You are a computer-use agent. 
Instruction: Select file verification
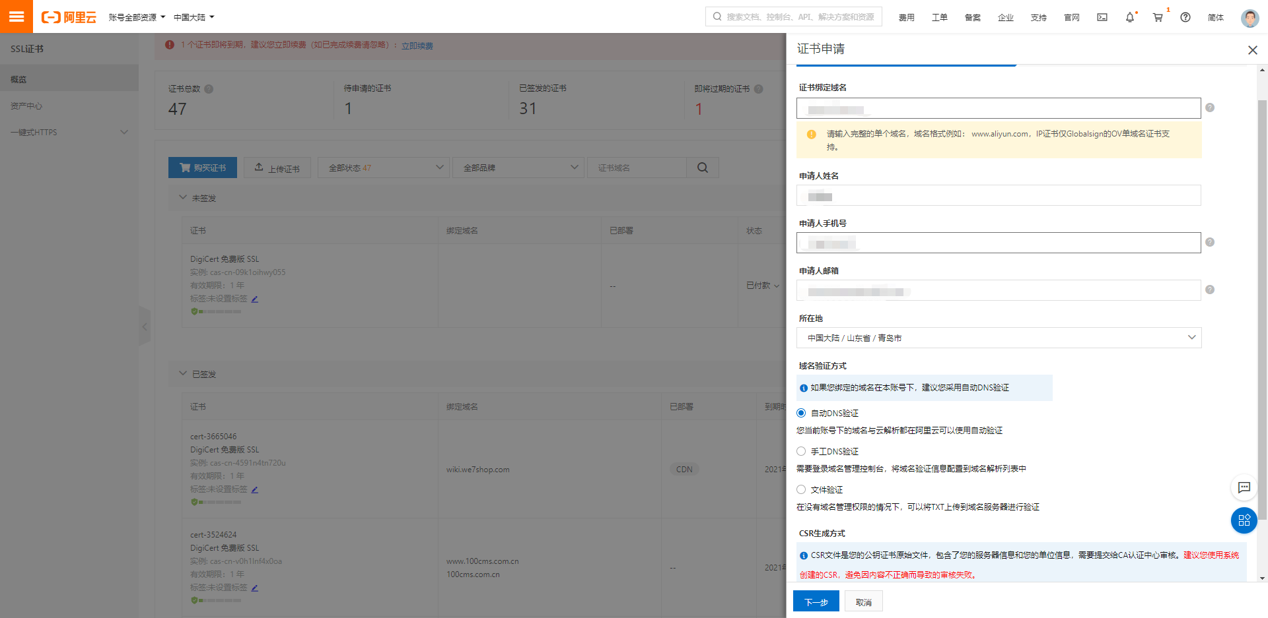(x=801, y=489)
